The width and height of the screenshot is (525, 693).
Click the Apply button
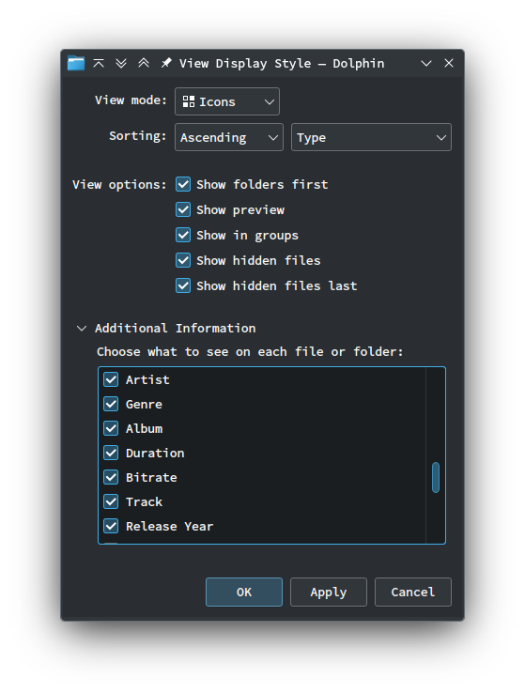click(x=329, y=593)
